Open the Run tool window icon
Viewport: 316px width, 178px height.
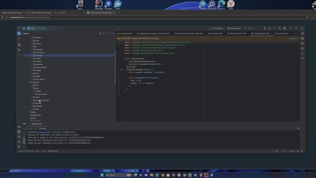click(x=19, y=132)
